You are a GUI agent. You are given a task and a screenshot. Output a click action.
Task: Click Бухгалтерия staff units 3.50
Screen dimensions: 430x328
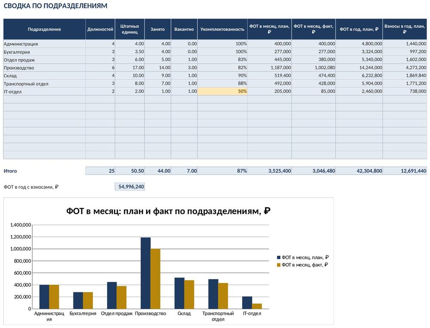coord(130,52)
